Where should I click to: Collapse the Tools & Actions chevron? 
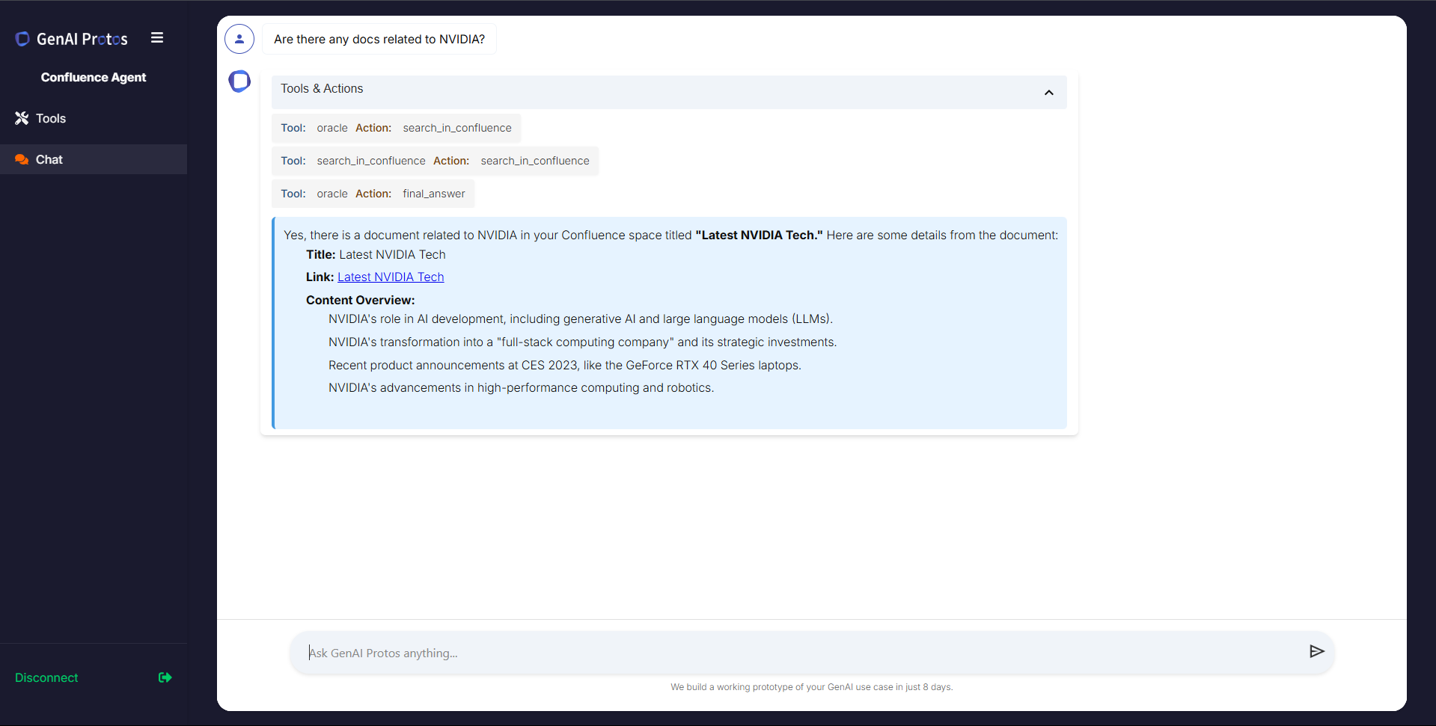pos(1049,93)
